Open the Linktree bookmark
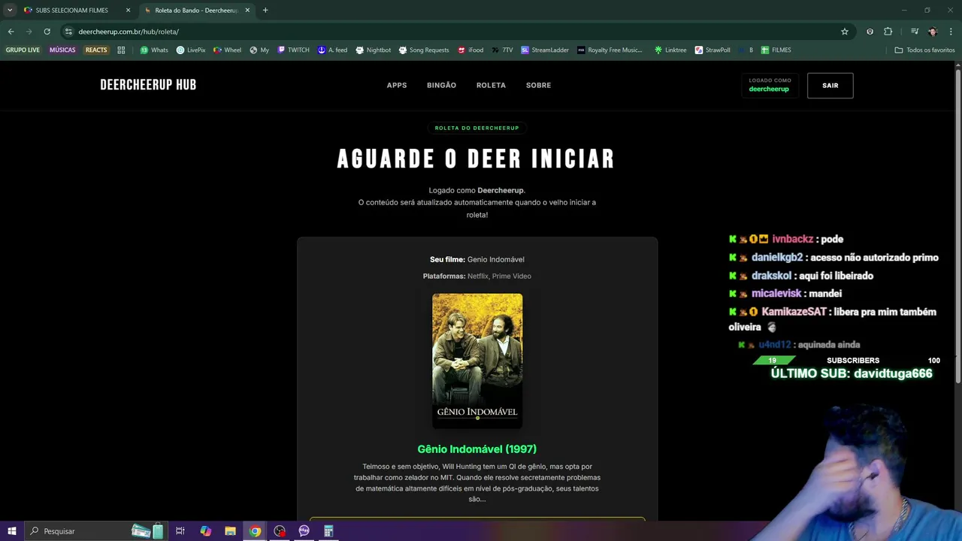962x541 pixels. pyautogui.click(x=670, y=50)
